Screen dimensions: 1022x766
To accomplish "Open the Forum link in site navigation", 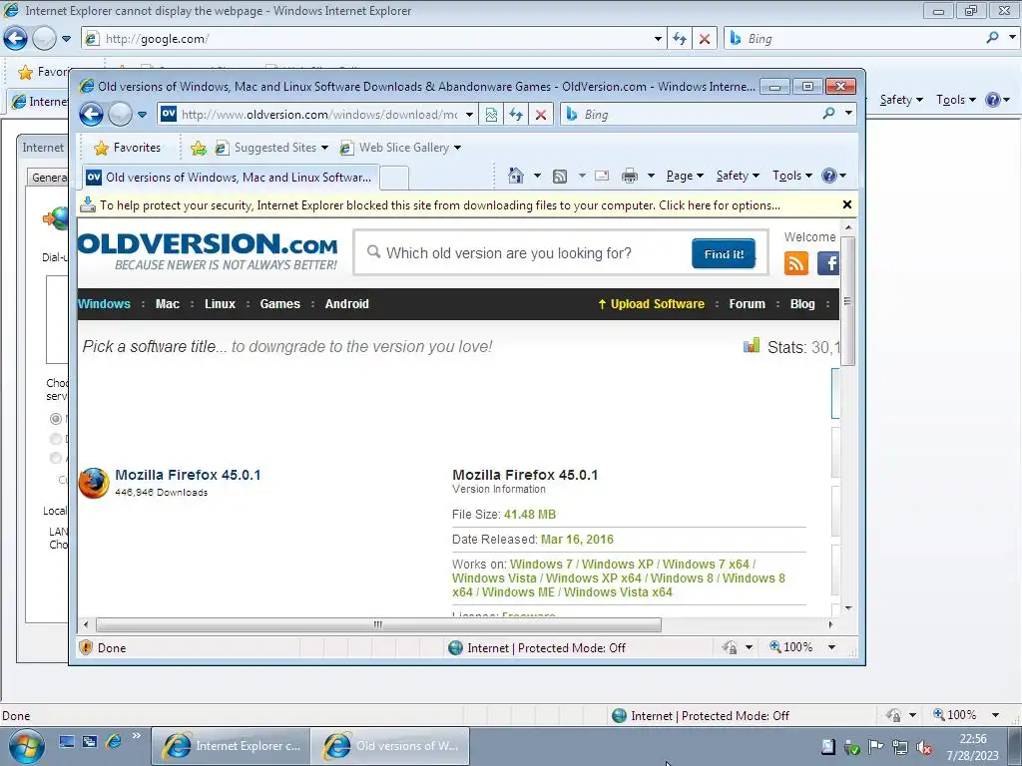I will click(x=747, y=304).
